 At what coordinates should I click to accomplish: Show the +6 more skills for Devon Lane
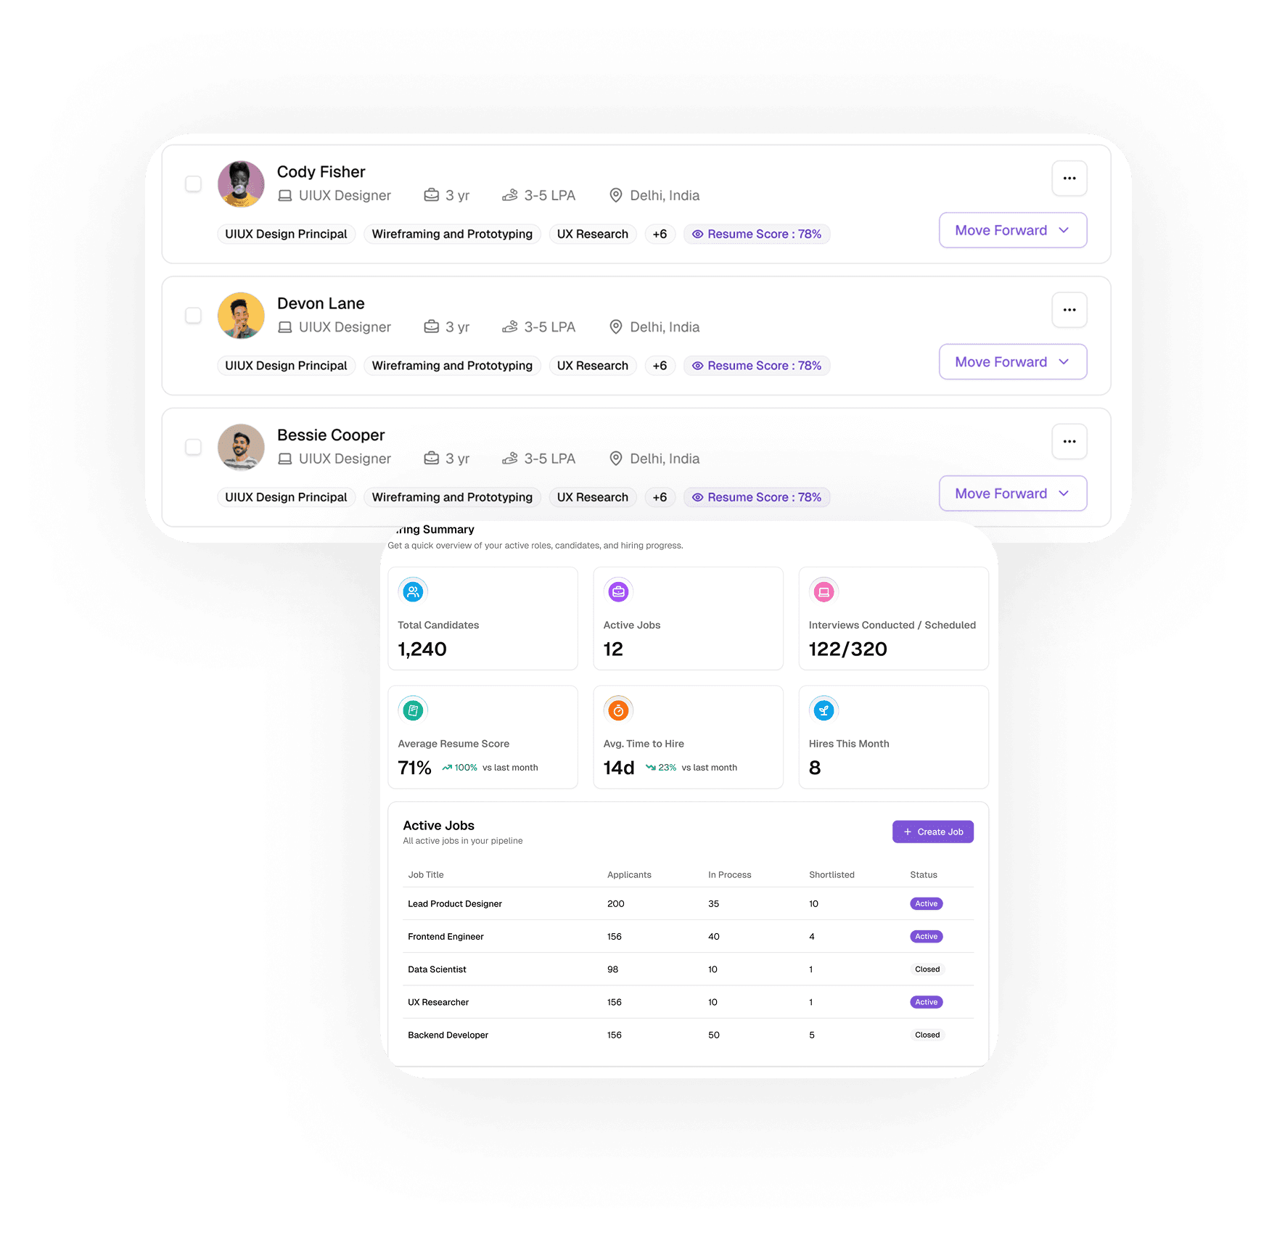coord(660,366)
